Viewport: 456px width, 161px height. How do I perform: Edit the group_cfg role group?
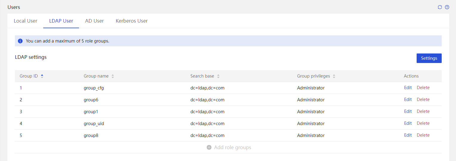click(x=408, y=88)
